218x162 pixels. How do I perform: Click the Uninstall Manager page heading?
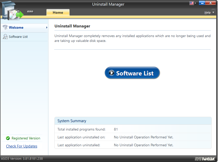click(72, 26)
